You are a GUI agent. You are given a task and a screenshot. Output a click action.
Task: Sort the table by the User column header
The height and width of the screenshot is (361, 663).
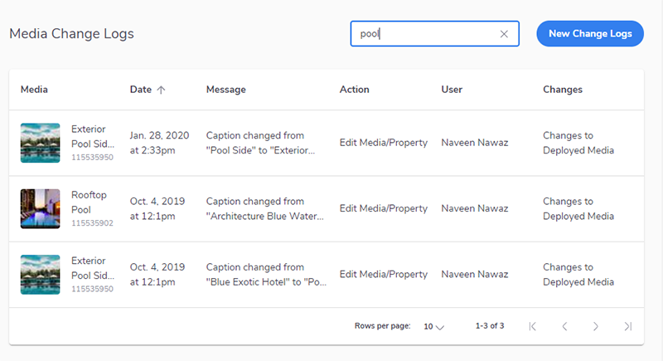(x=452, y=90)
